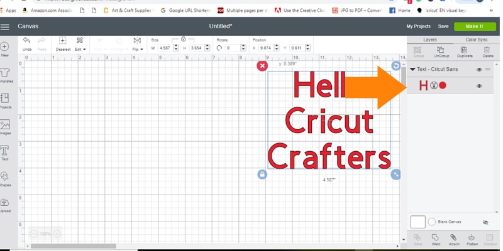Open the Arrange menu
The image size is (503, 251).
pos(119,44)
